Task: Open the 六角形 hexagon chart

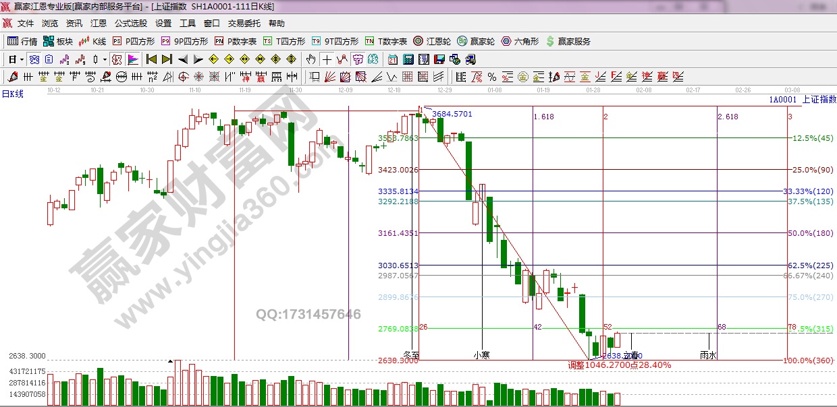Action: click(x=520, y=41)
